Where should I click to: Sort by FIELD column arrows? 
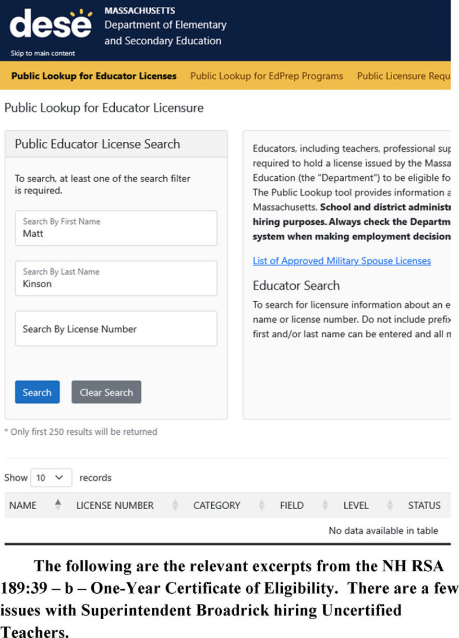(x=325, y=505)
